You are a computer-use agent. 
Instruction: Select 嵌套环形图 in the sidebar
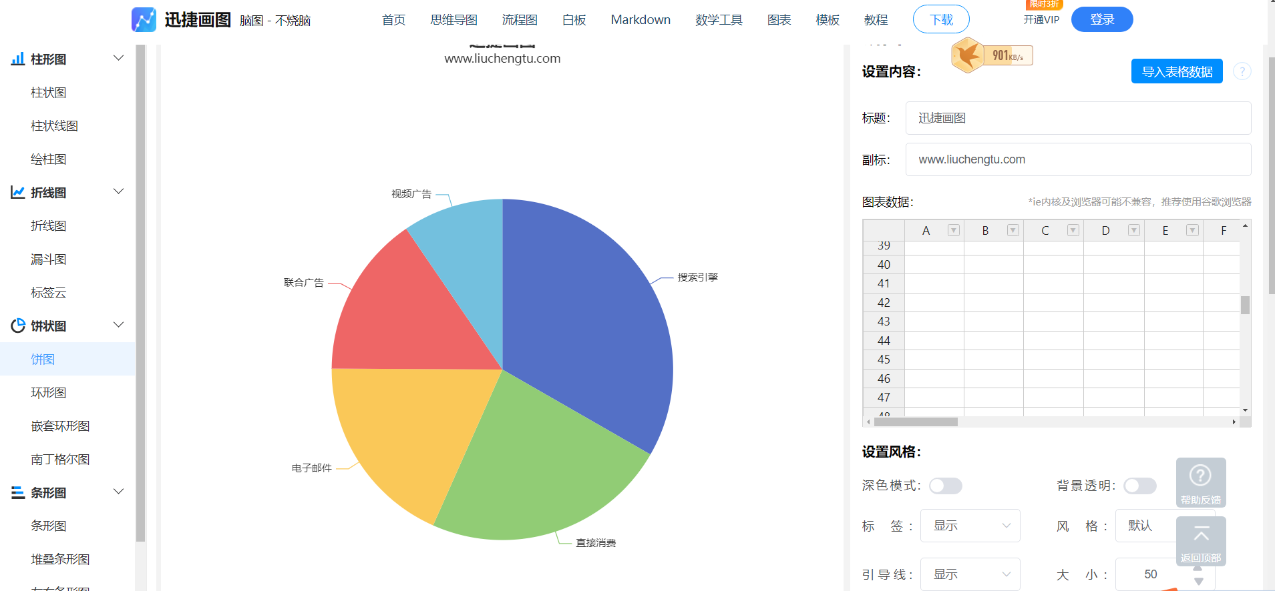(x=60, y=426)
